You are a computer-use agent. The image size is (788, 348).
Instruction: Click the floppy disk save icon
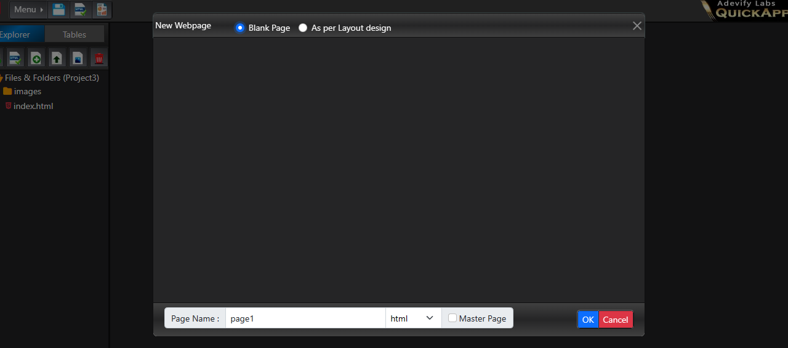(x=59, y=10)
